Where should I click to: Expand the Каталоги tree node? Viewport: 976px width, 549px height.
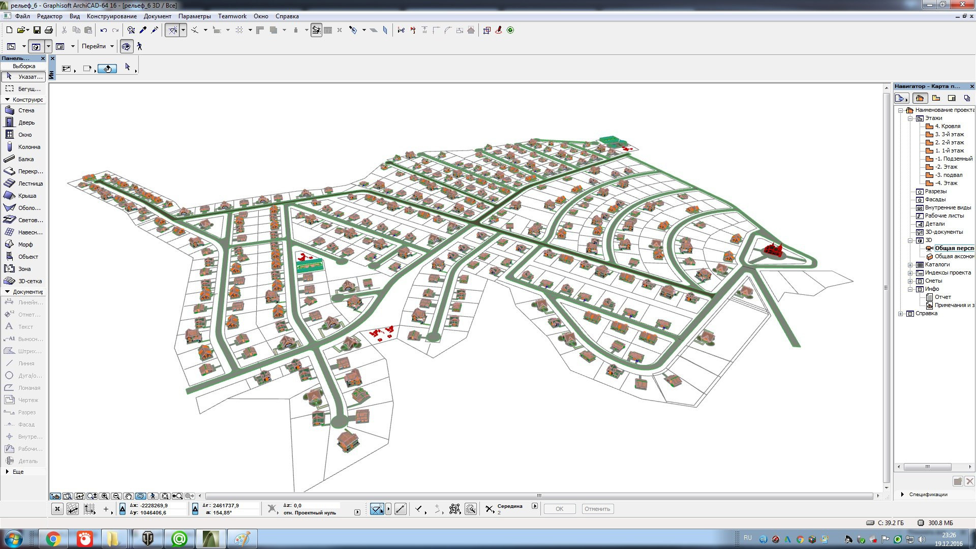pos(910,265)
